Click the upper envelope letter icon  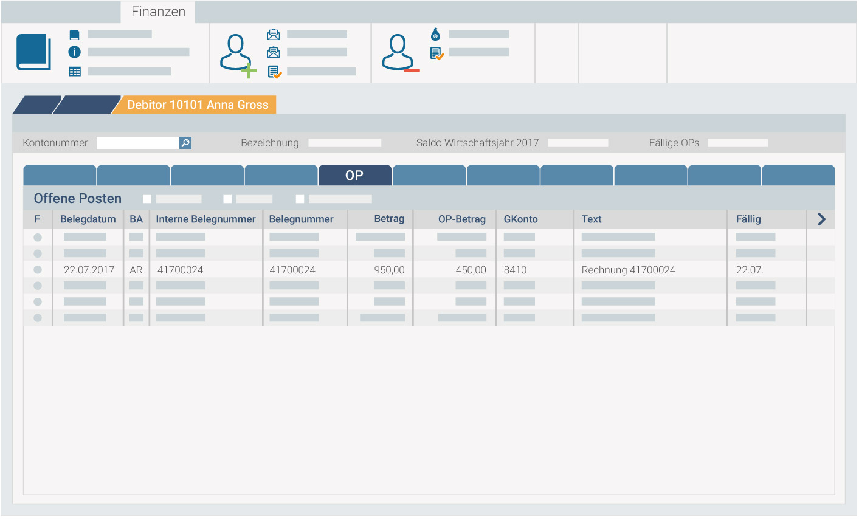click(x=274, y=35)
